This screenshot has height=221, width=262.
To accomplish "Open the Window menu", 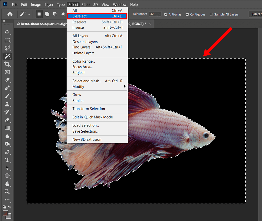I will [x=120, y=5].
